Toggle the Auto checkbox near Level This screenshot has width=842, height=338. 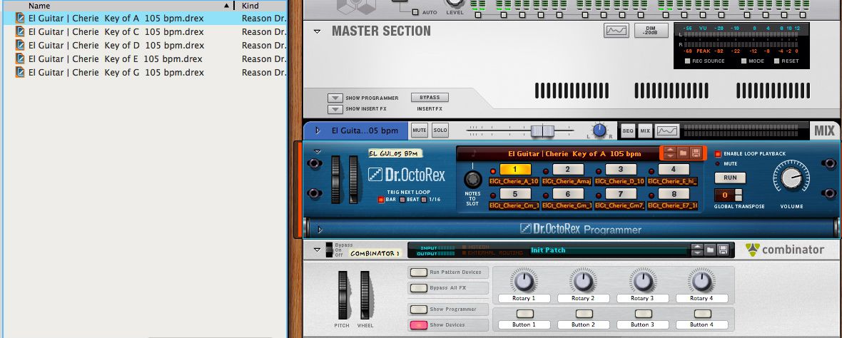[x=415, y=12]
